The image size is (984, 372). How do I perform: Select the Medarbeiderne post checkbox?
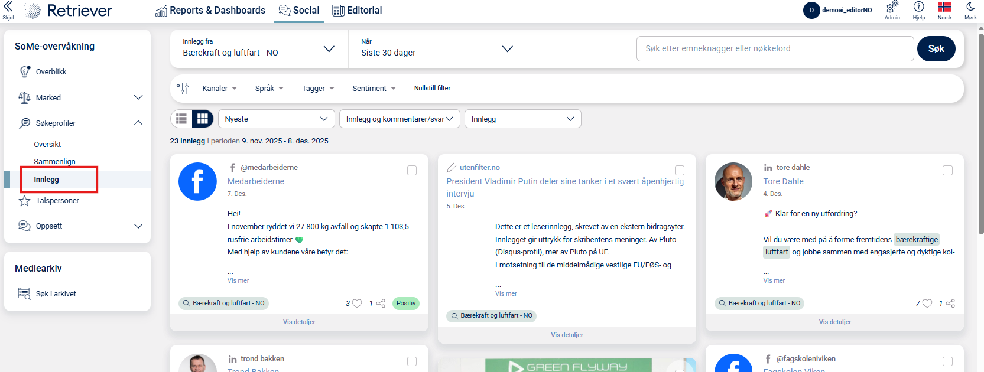412,171
